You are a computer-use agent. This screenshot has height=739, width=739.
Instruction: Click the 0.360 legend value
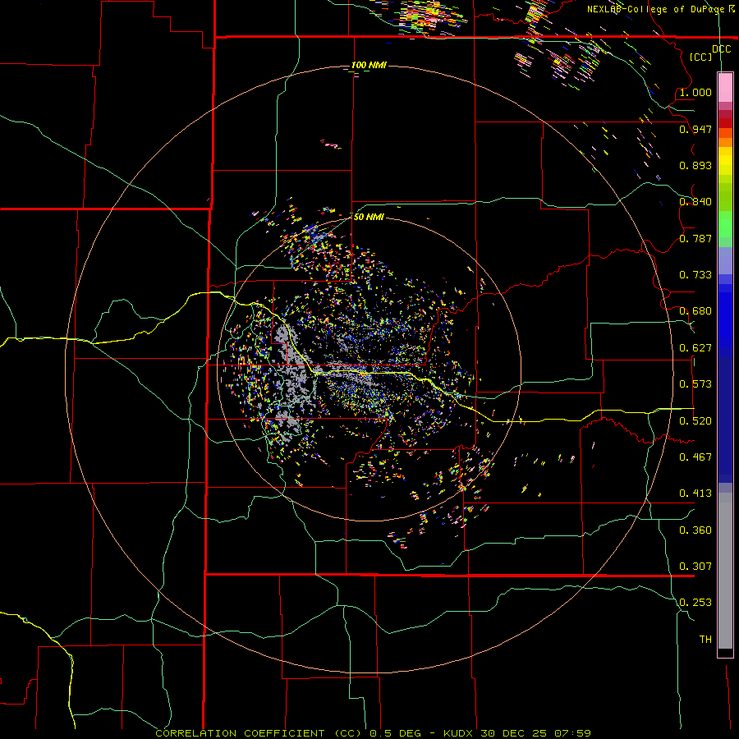695,530
